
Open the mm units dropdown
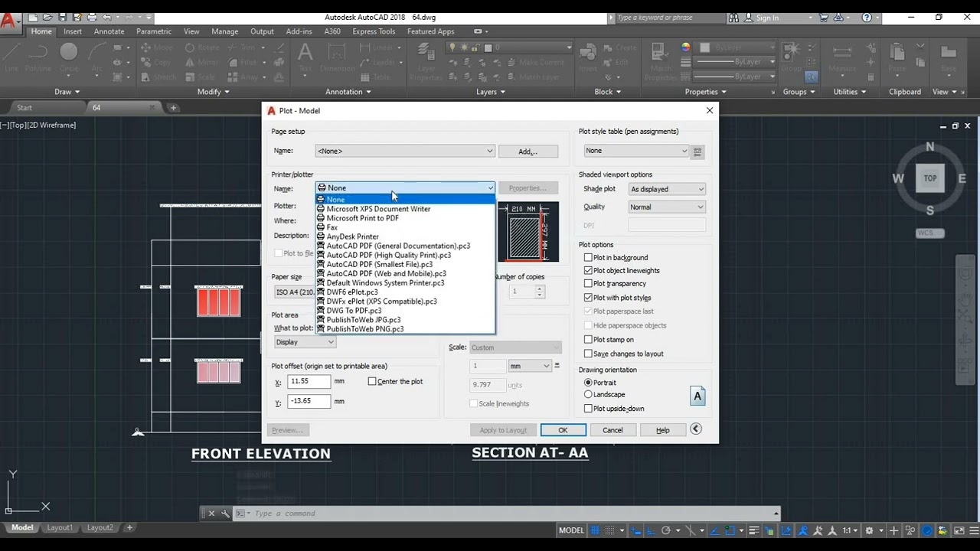point(530,366)
